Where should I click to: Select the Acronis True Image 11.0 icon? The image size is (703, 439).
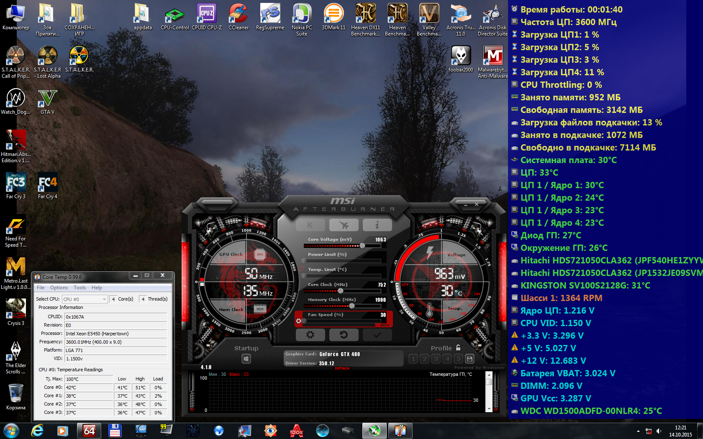coord(461,20)
